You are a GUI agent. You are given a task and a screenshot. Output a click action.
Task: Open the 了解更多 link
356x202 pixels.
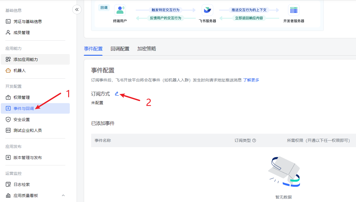click(x=251, y=80)
